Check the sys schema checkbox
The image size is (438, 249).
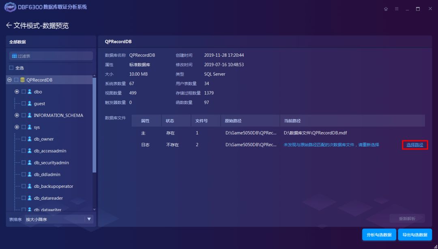pyautogui.click(x=24, y=127)
